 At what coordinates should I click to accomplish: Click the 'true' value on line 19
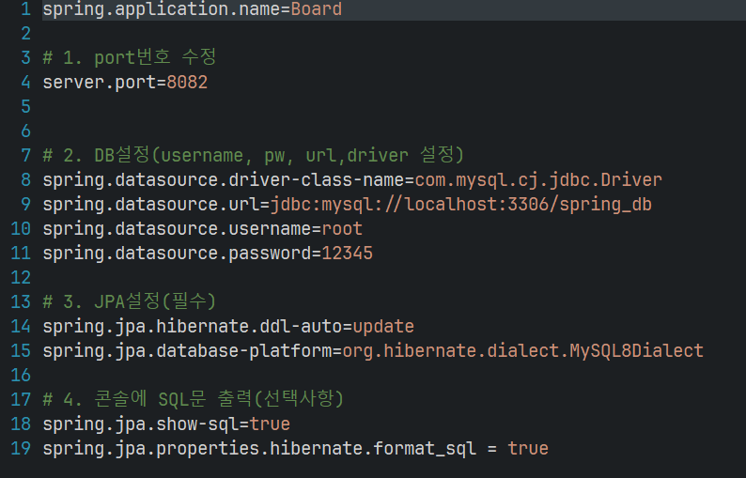point(528,449)
